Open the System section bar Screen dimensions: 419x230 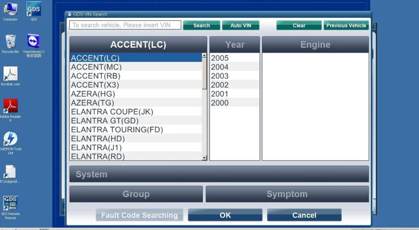coord(219,174)
